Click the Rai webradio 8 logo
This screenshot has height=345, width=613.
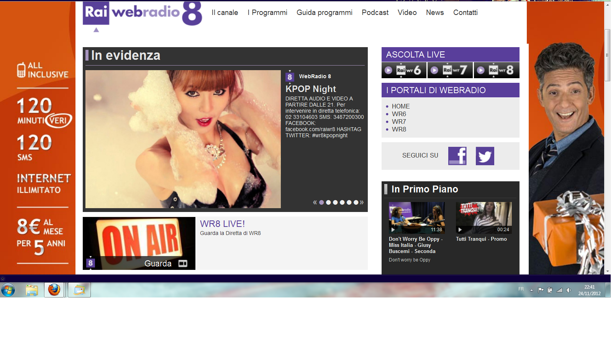pos(142,14)
